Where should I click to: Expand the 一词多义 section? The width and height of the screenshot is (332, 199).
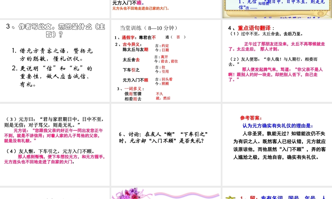pyautogui.click(x=133, y=89)
